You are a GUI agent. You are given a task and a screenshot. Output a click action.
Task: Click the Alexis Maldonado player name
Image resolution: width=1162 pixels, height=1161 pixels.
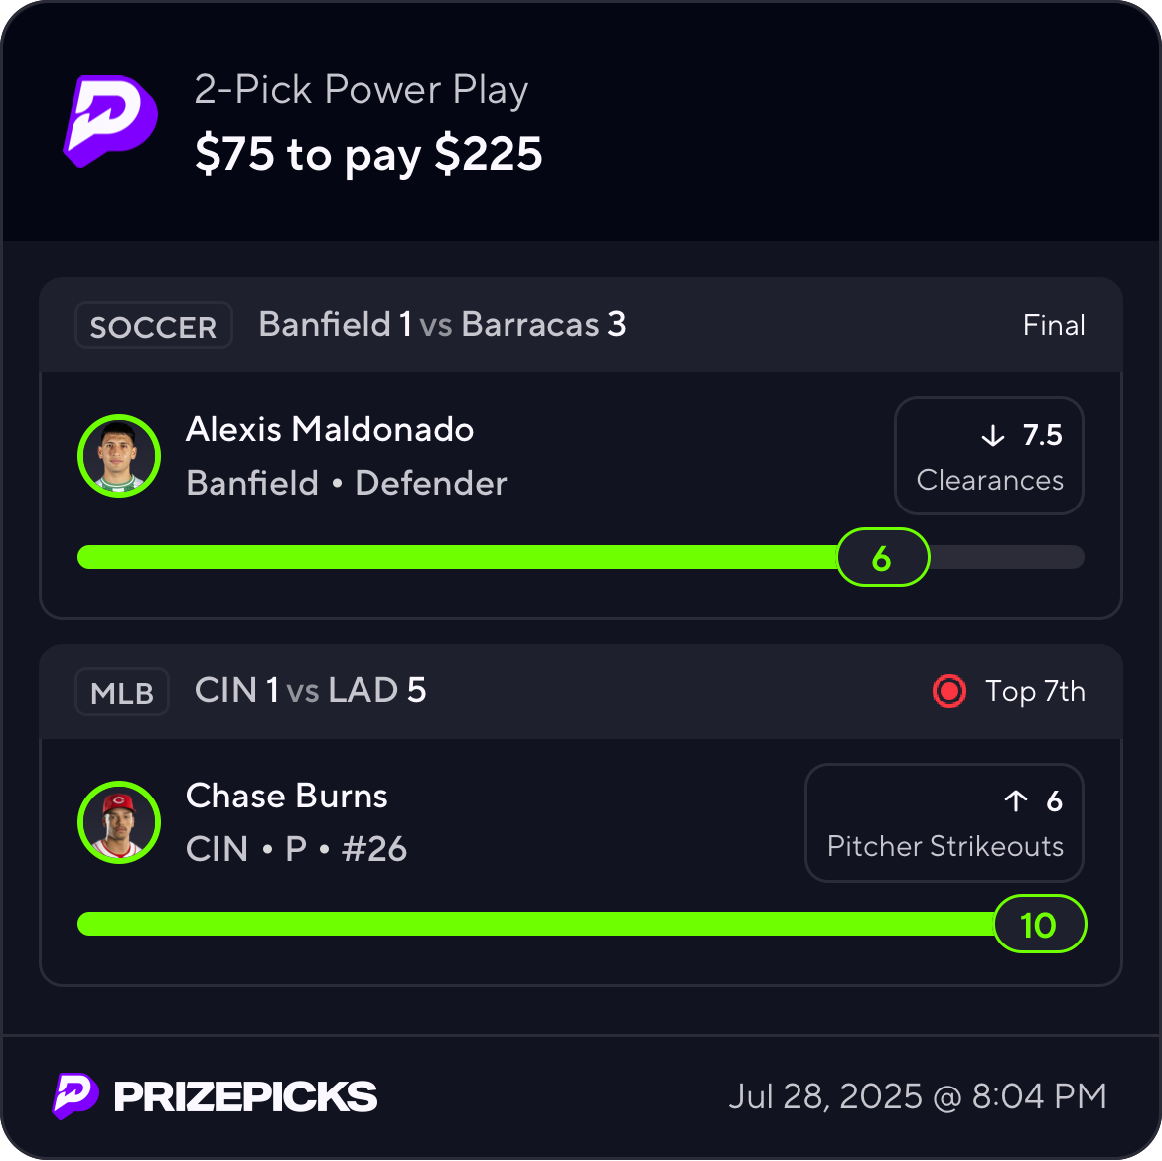pos(330,430)
